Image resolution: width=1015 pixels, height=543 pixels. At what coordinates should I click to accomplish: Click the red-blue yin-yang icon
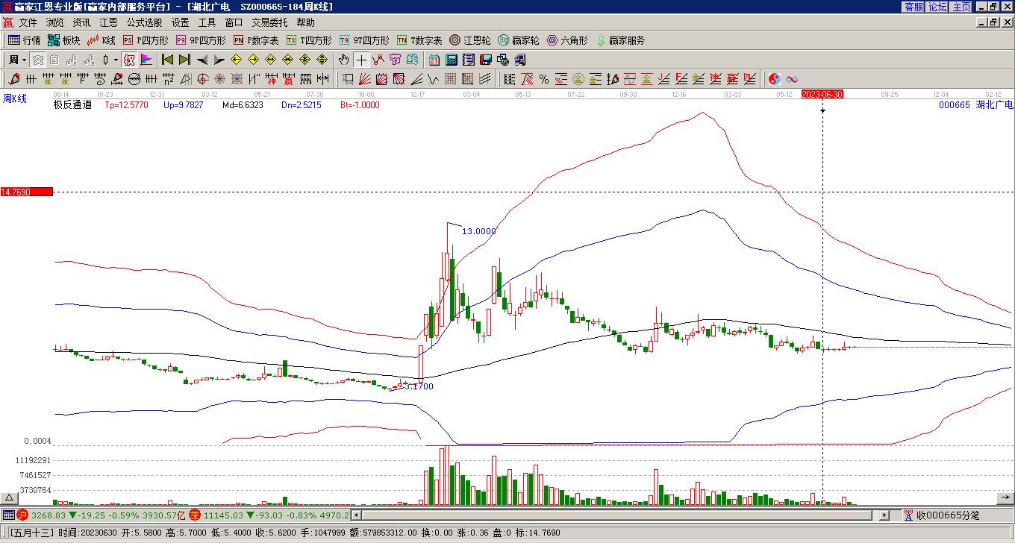pos(775,79)
